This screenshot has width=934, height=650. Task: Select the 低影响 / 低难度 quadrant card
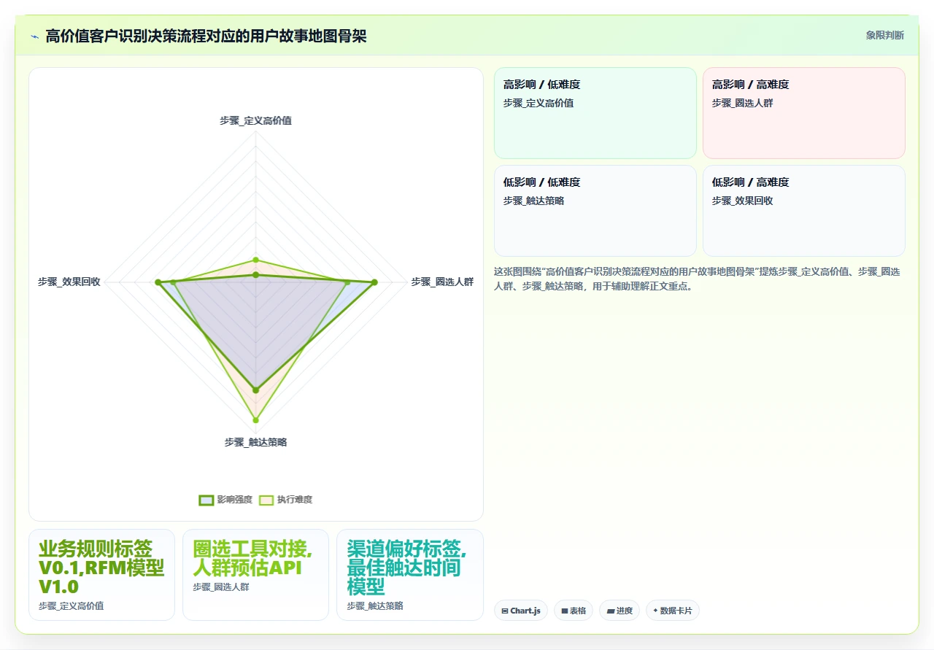click(595, 211)
